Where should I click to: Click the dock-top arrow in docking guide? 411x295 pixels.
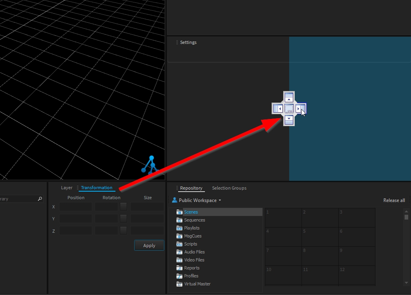pos(289,97)
